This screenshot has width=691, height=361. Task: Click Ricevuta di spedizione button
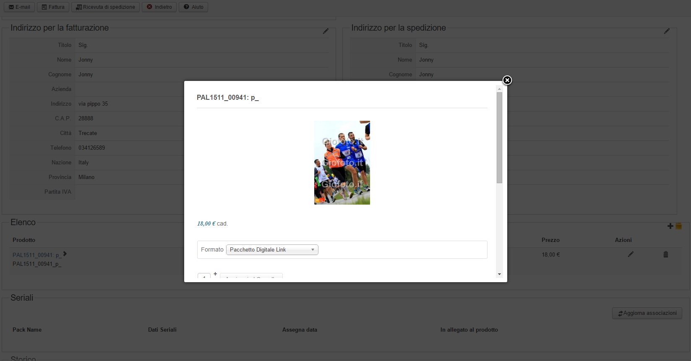coord(105,7)
